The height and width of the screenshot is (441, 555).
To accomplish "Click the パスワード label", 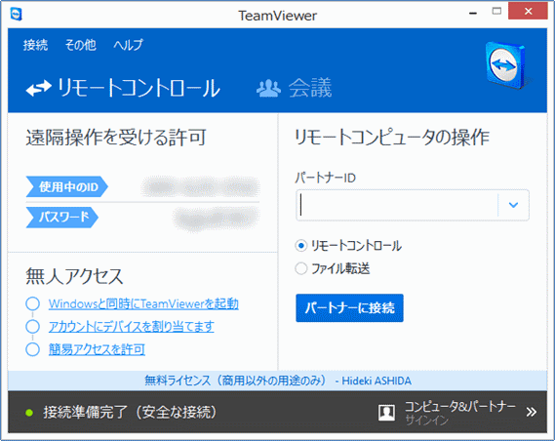I will [62, 217].
